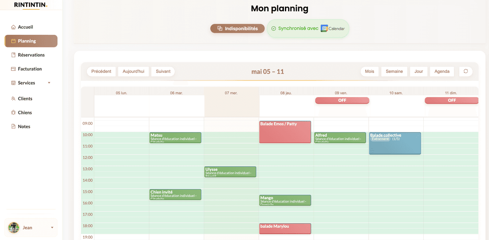The height and width of the screenshot is (240, 489).
Task: Go to next week with Suivant
Action: pyautogui.click(x=163, y=71)
